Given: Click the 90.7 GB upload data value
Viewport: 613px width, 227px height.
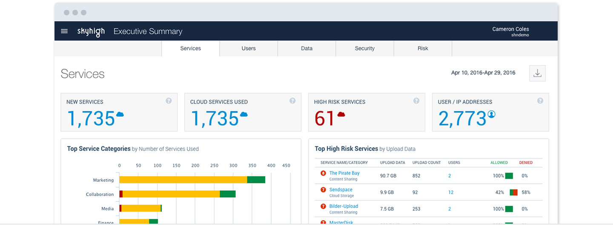Looking at the screenshot, I should click(388, 175).
